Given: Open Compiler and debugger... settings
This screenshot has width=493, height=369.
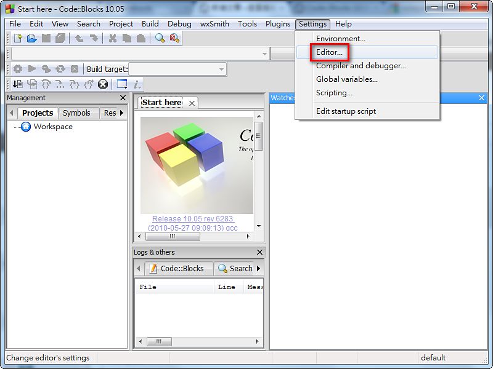Looking at the screenshot, I should coord(367,66).
